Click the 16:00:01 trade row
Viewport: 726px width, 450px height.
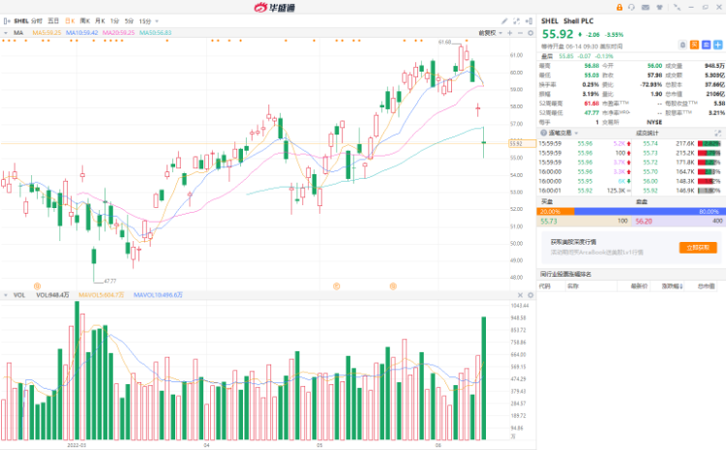(x=585, y=191)
